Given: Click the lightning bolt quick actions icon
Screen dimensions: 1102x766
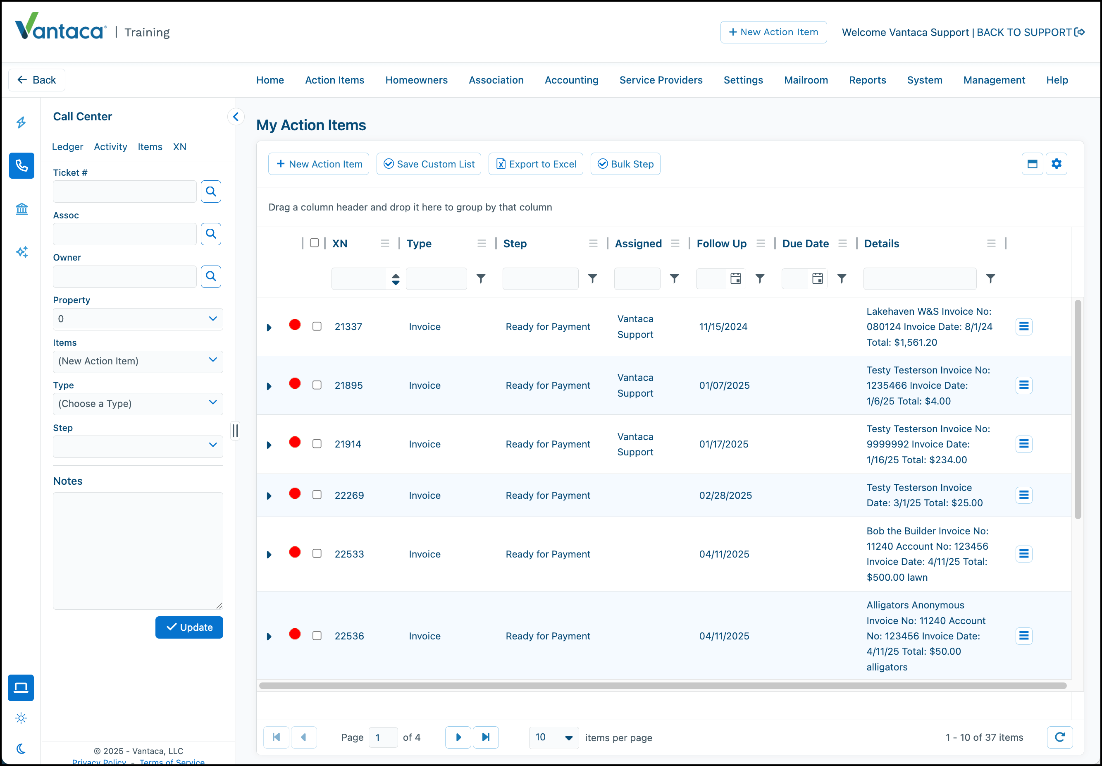Looking at the screenshot, I should tap(21, 122).
